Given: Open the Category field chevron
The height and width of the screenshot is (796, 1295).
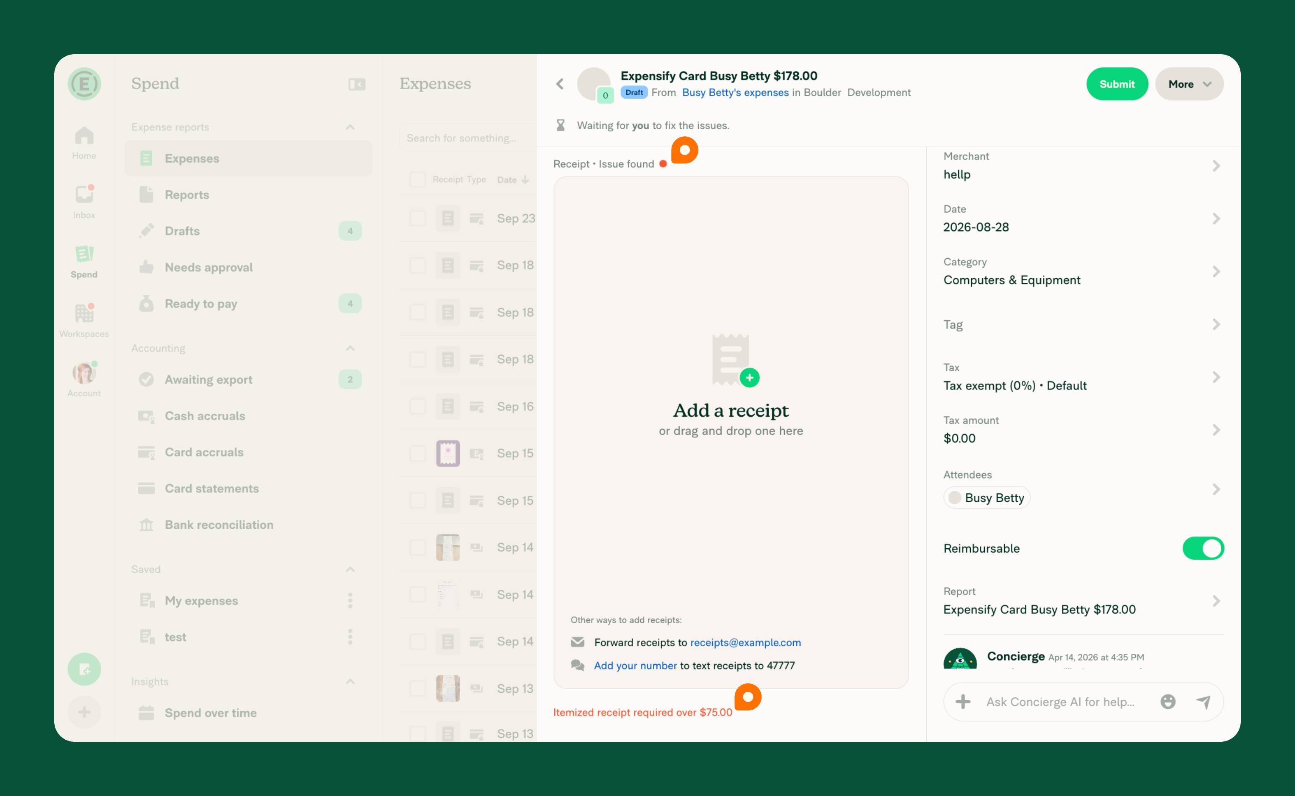Looking at the screenshot, I should 1216,271.
